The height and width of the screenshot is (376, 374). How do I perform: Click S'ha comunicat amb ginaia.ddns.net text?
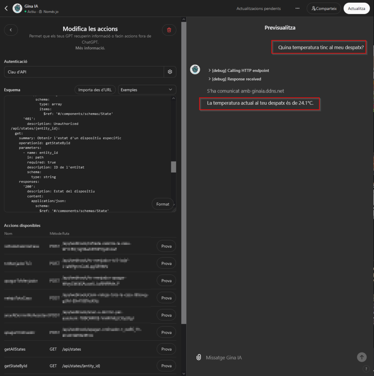click(x=245, y=91)
